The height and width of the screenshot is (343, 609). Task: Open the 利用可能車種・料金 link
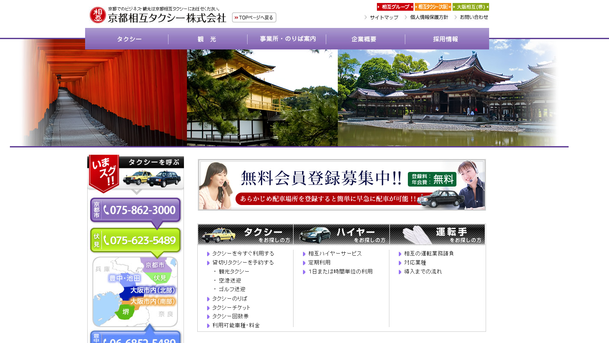point(236,326)
